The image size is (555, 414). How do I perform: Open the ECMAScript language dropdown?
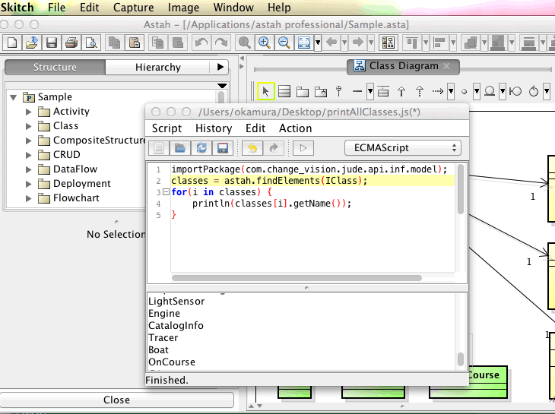403,148
